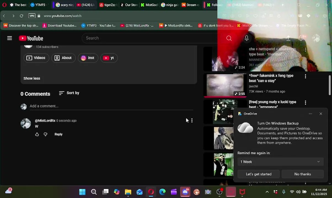Open the YouTube hamburger guide menu

coord(10,38)
